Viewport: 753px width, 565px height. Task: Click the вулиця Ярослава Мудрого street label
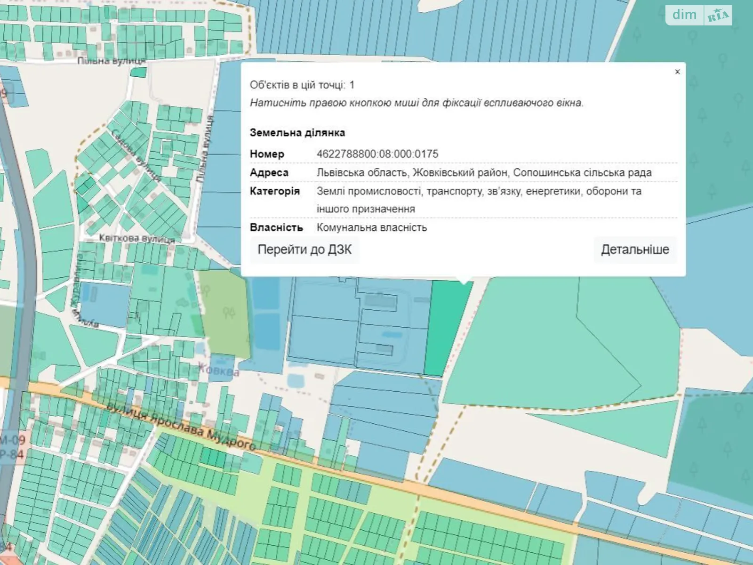[x=181, y=426]
